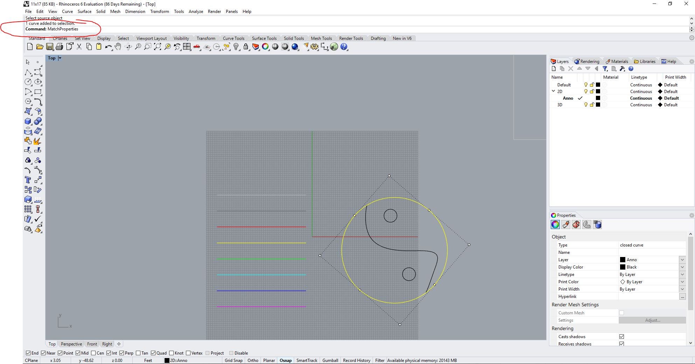The image size is (695, 364).
Task: Click the Zoom Extents icon
Action: (158, 47)
